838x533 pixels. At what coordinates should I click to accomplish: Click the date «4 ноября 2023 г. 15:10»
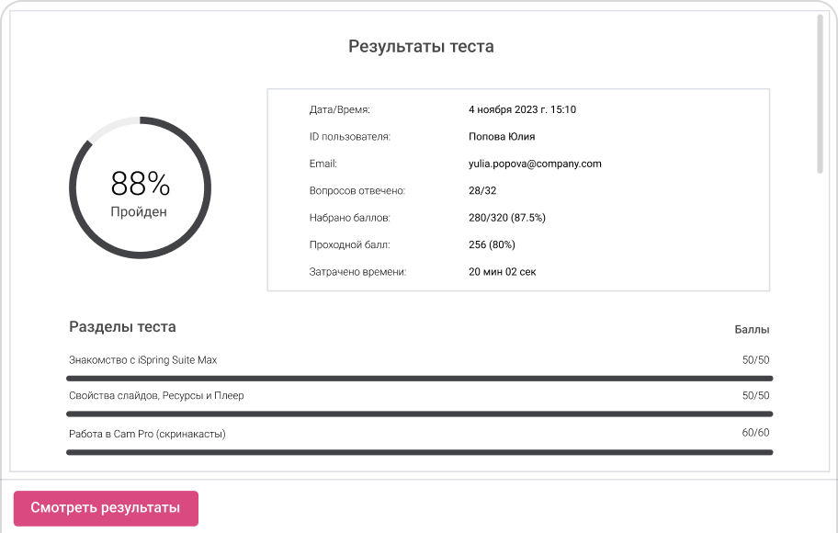pos(521,108)
